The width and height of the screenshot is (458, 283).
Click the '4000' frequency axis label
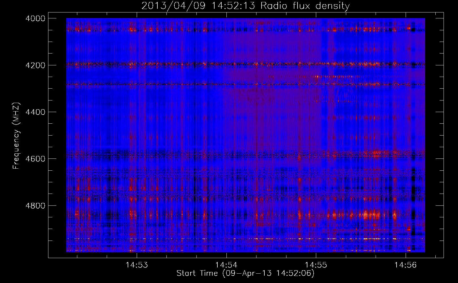(35, 18)
